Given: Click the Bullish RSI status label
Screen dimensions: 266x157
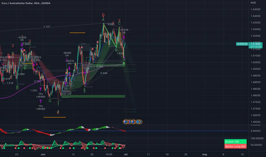Looking at the screenshot, I should point(235,142).
